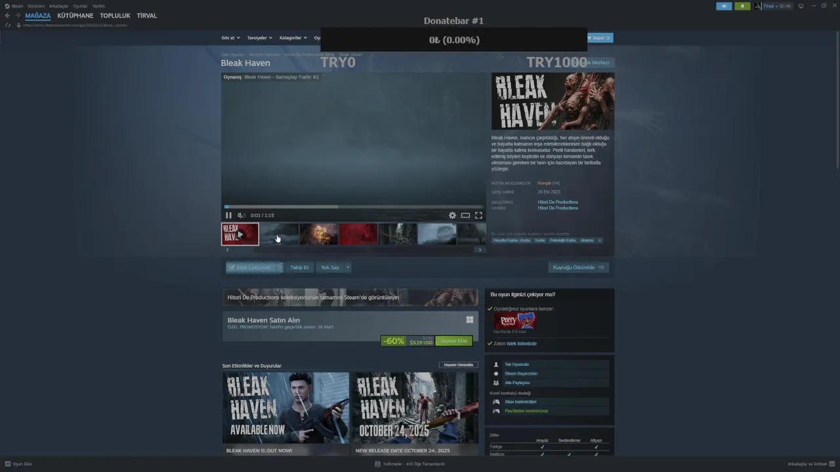This screenshot has height=472, width=840.
Task: Open Arkadaşlar ve Sohbet friends chat
Action: pos(811,464)
